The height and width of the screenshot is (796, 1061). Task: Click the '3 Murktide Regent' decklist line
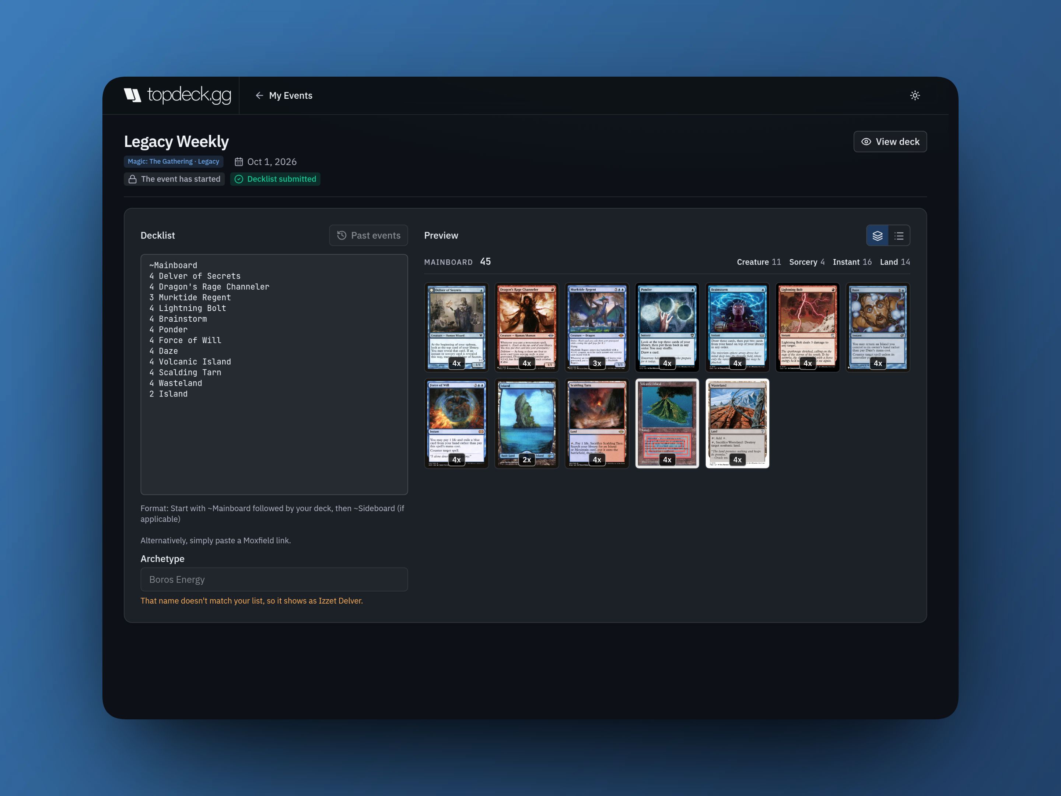[190, 297]
